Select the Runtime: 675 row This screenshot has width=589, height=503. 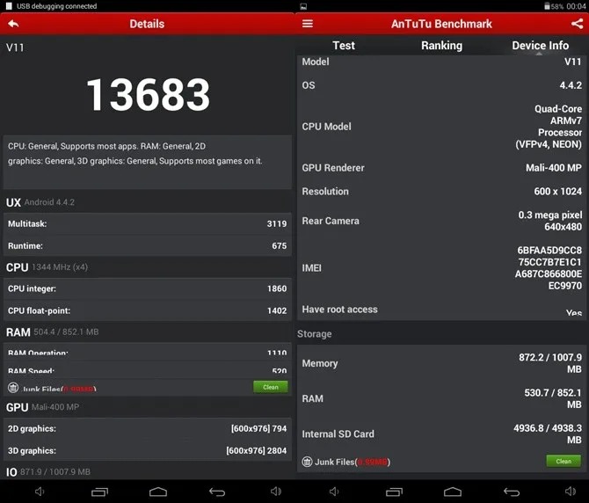(148, 245)
